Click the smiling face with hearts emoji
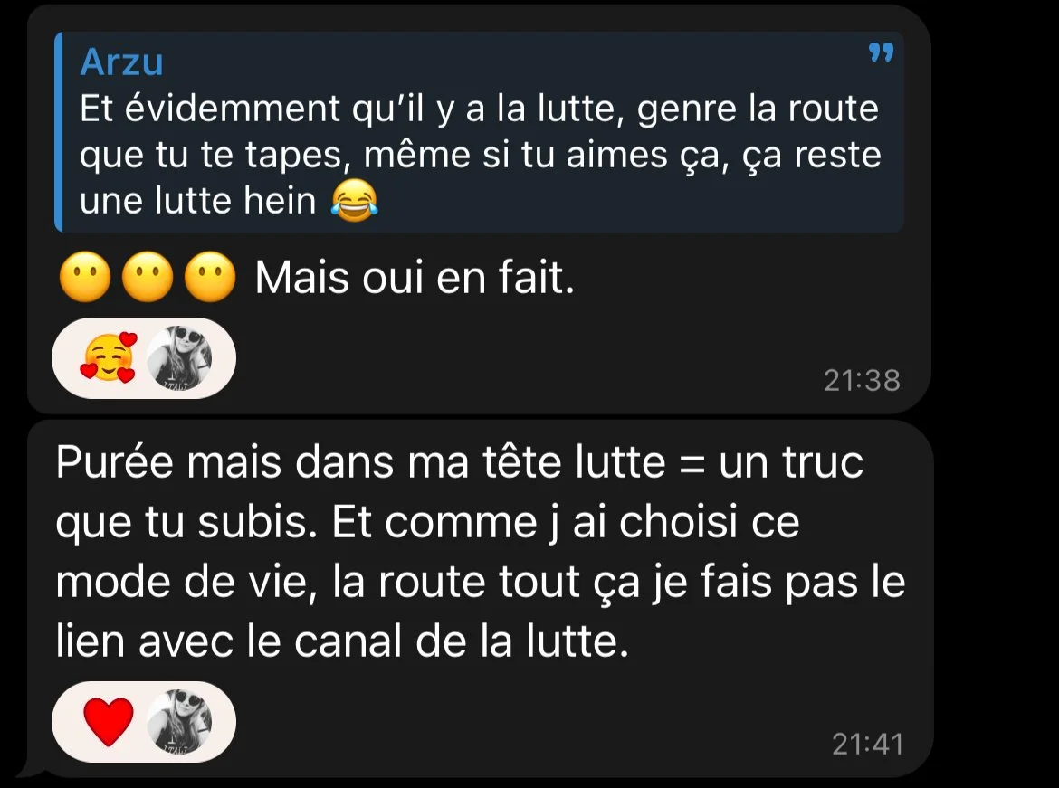 coord(109,358)
